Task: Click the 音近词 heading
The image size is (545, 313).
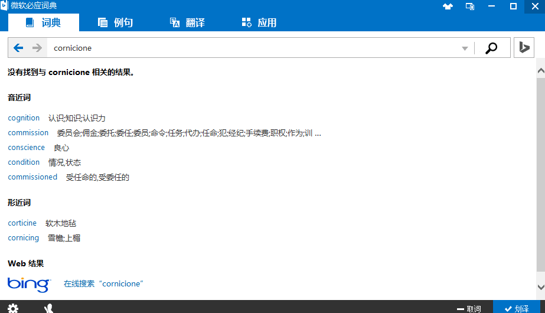Action: tap(19, 97)
